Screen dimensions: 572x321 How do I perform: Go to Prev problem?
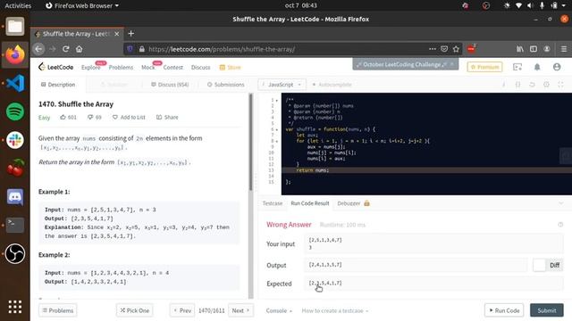click(x=182, y=310)
